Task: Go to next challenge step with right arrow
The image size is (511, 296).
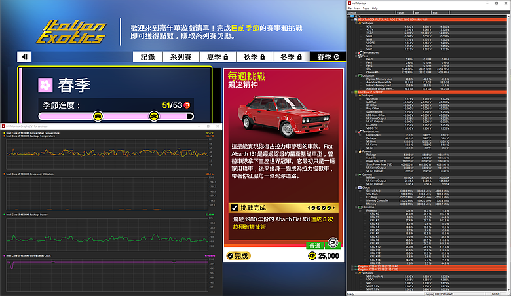Action: pos(333,208)
